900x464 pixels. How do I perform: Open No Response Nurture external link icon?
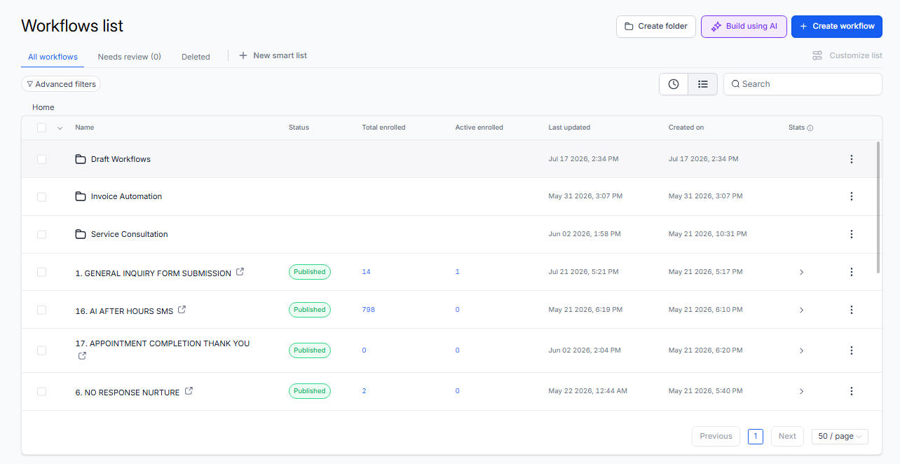tap(189, 391)
